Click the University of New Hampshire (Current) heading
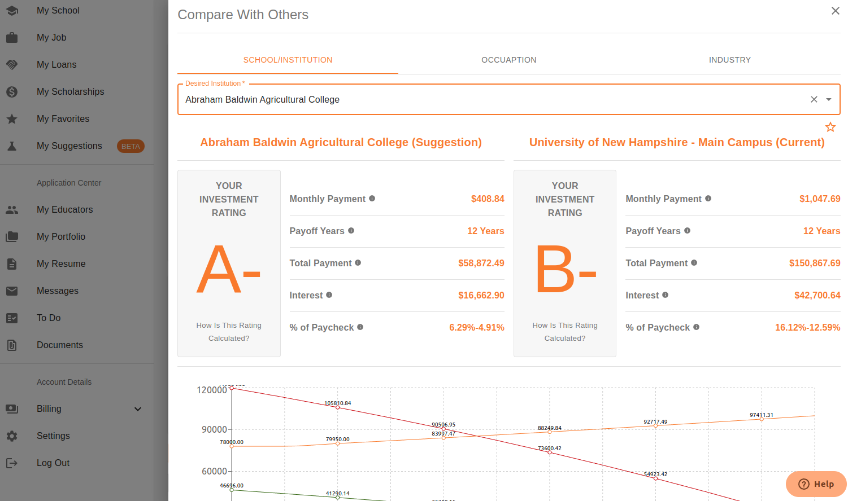The width and height of the screenshot is (848, 501). tap(677, 142)
